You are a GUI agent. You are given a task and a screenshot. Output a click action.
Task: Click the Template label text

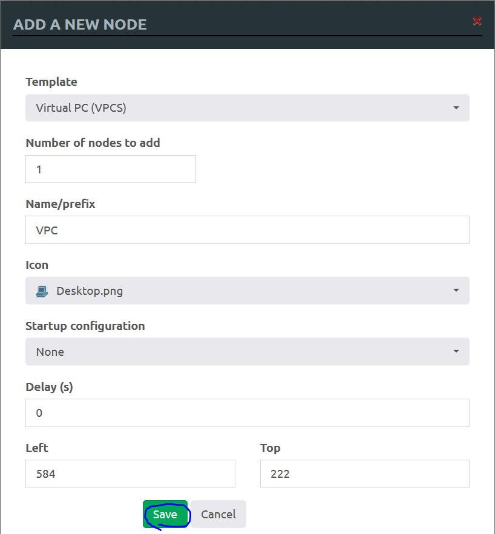pyautogui.click(x=51, y=82)
